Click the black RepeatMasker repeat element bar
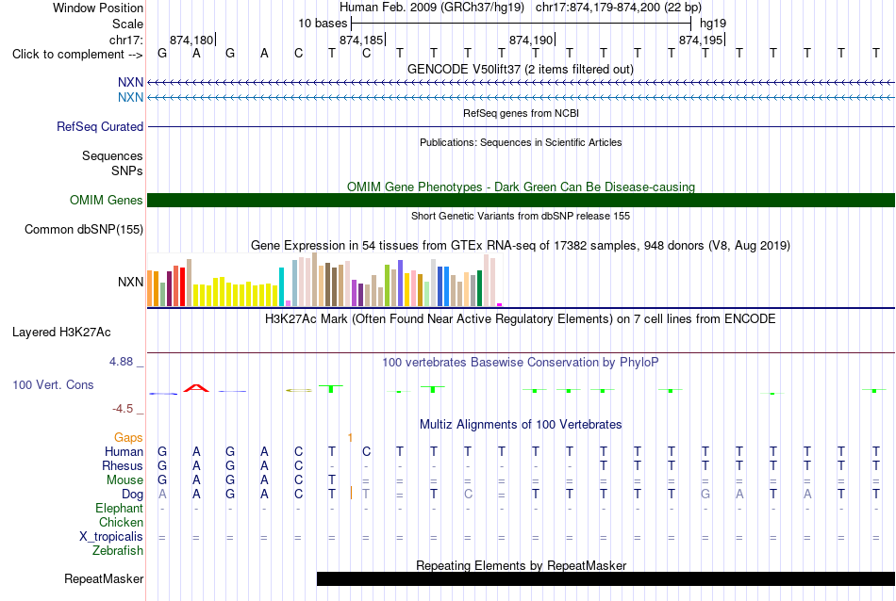896x601 pixels. pyautogui.click(x=606, y=578)
